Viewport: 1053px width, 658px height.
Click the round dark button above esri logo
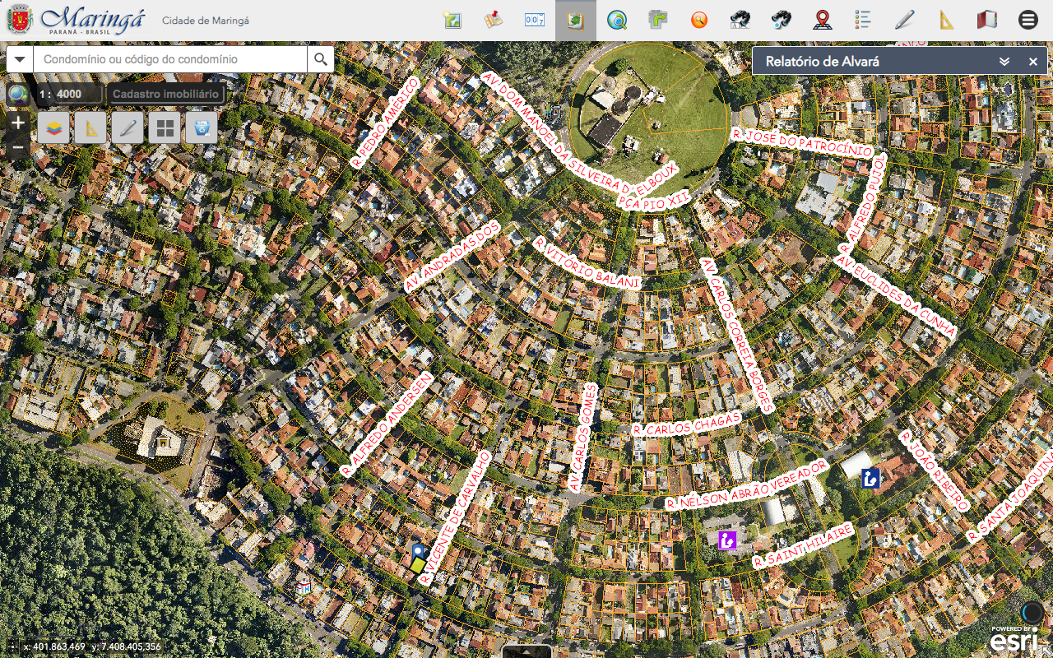(1032, 613)
